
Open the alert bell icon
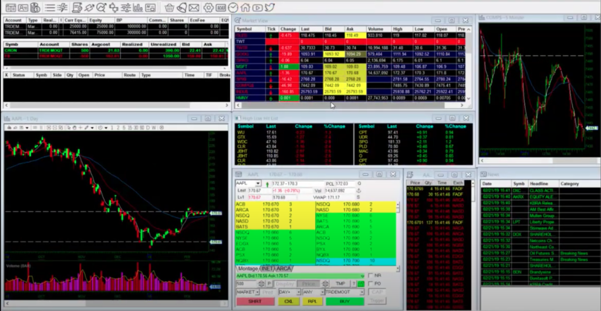coord(182,8)
